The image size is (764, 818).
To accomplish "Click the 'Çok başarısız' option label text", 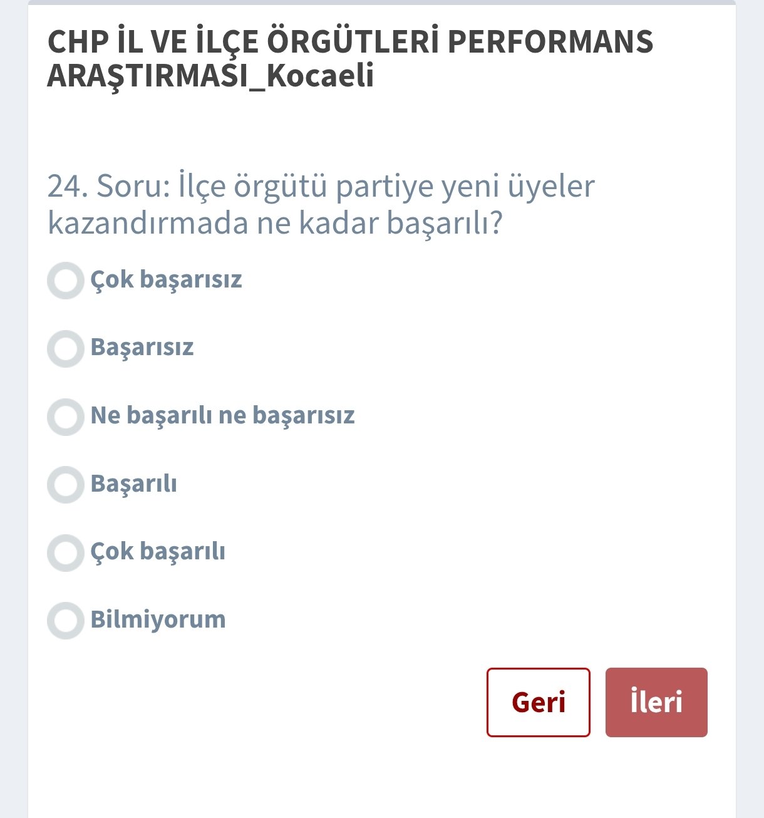I will (166, 279).
